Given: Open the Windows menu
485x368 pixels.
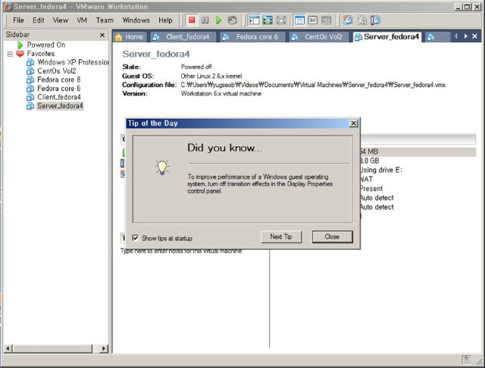Looking at the screenshot, I should [136, 20].
